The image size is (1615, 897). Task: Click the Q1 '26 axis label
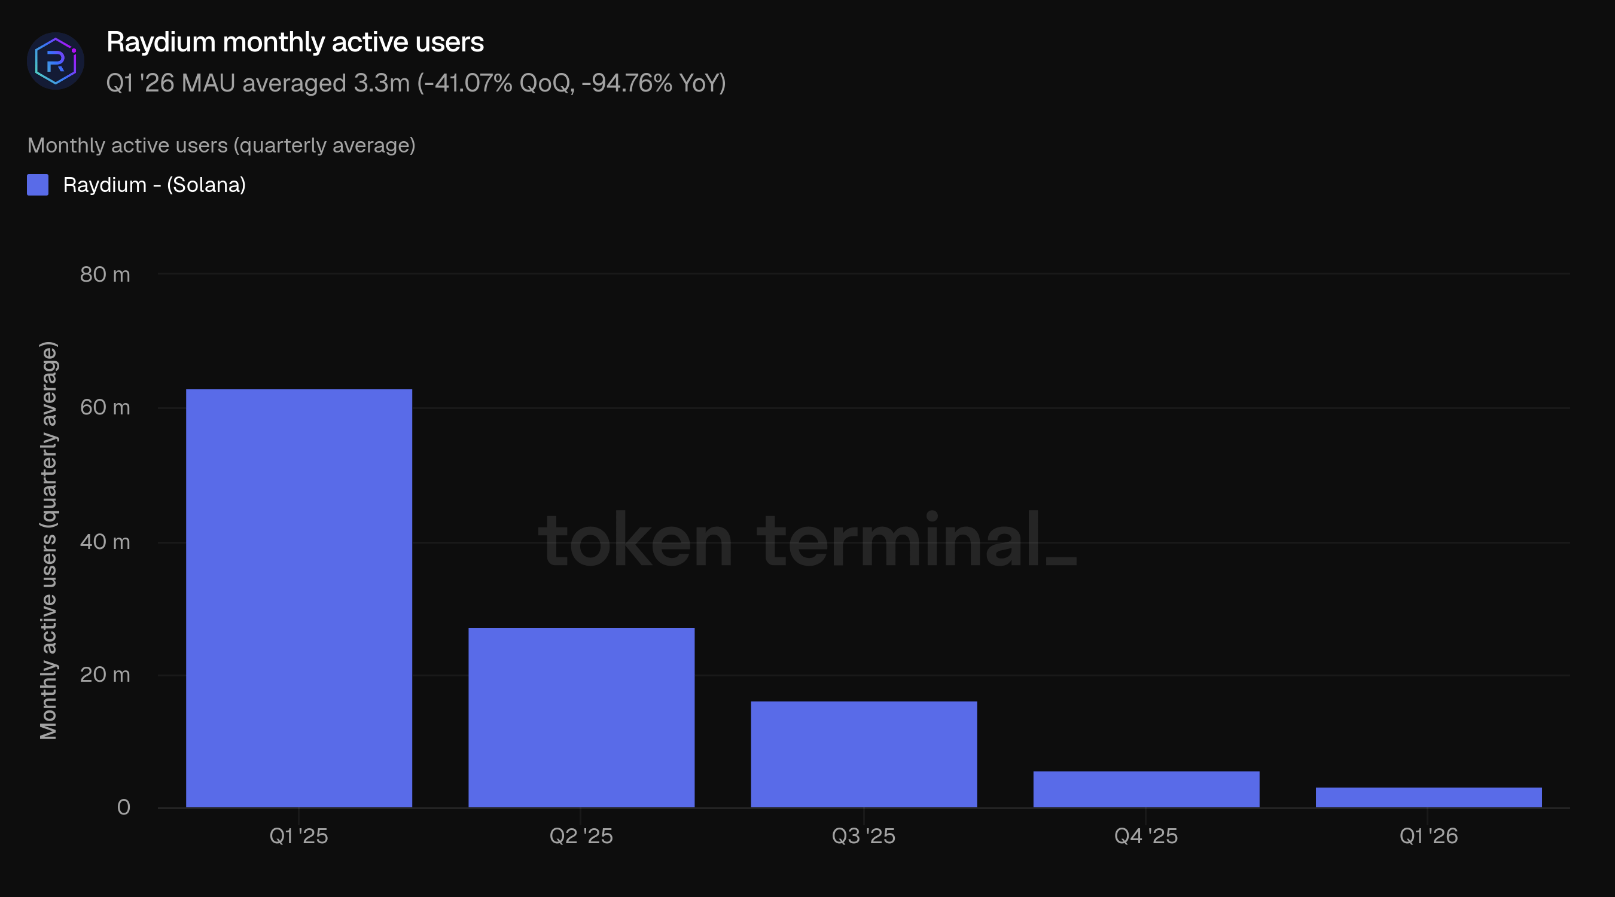pos(1429,835)
